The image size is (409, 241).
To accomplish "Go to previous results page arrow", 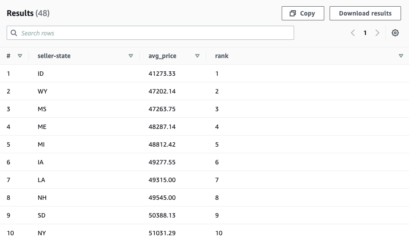I will [x=353, y=33].
